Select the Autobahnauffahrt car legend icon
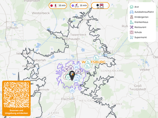158x118 pixels. tap(131, 12)
